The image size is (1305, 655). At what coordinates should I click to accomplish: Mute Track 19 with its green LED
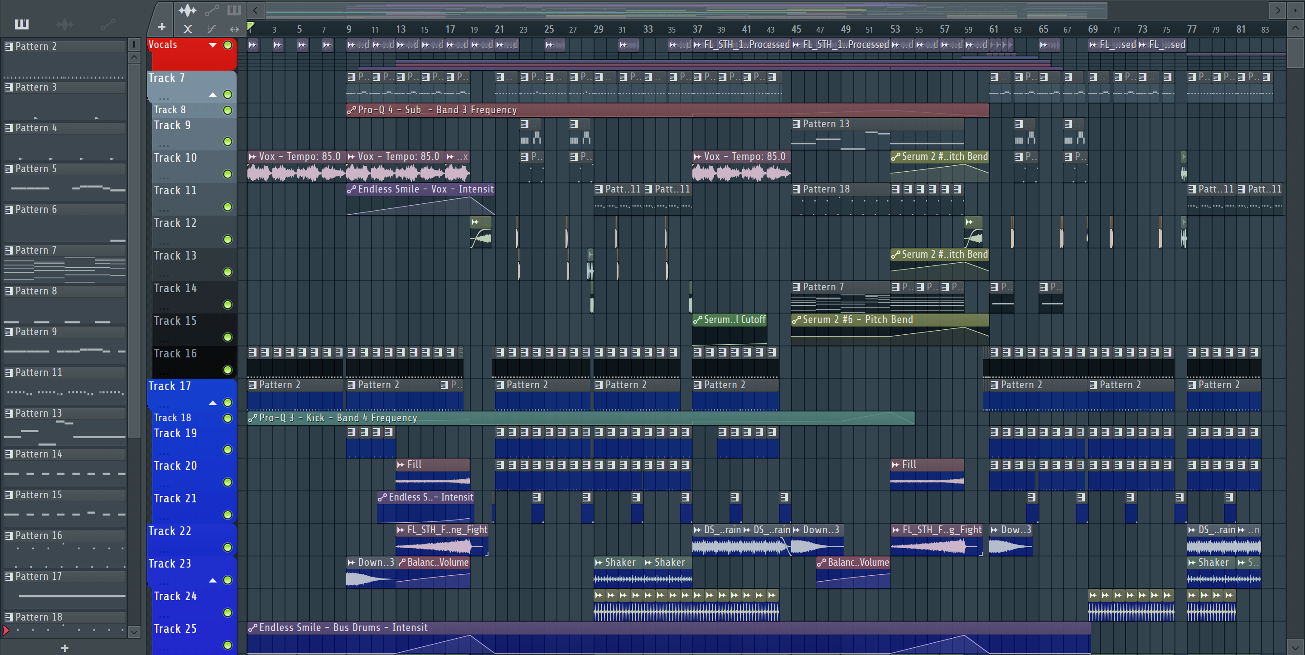pyautogui.click(x=228, y=449)
